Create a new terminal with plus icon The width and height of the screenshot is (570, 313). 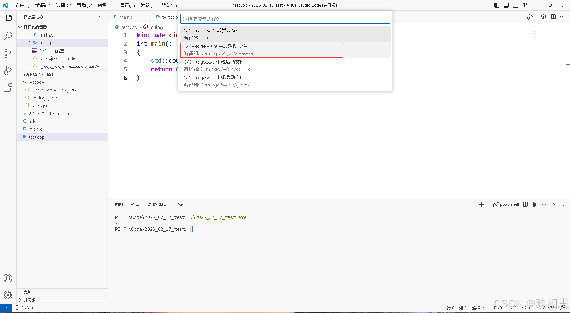click(x=481, y=204)
